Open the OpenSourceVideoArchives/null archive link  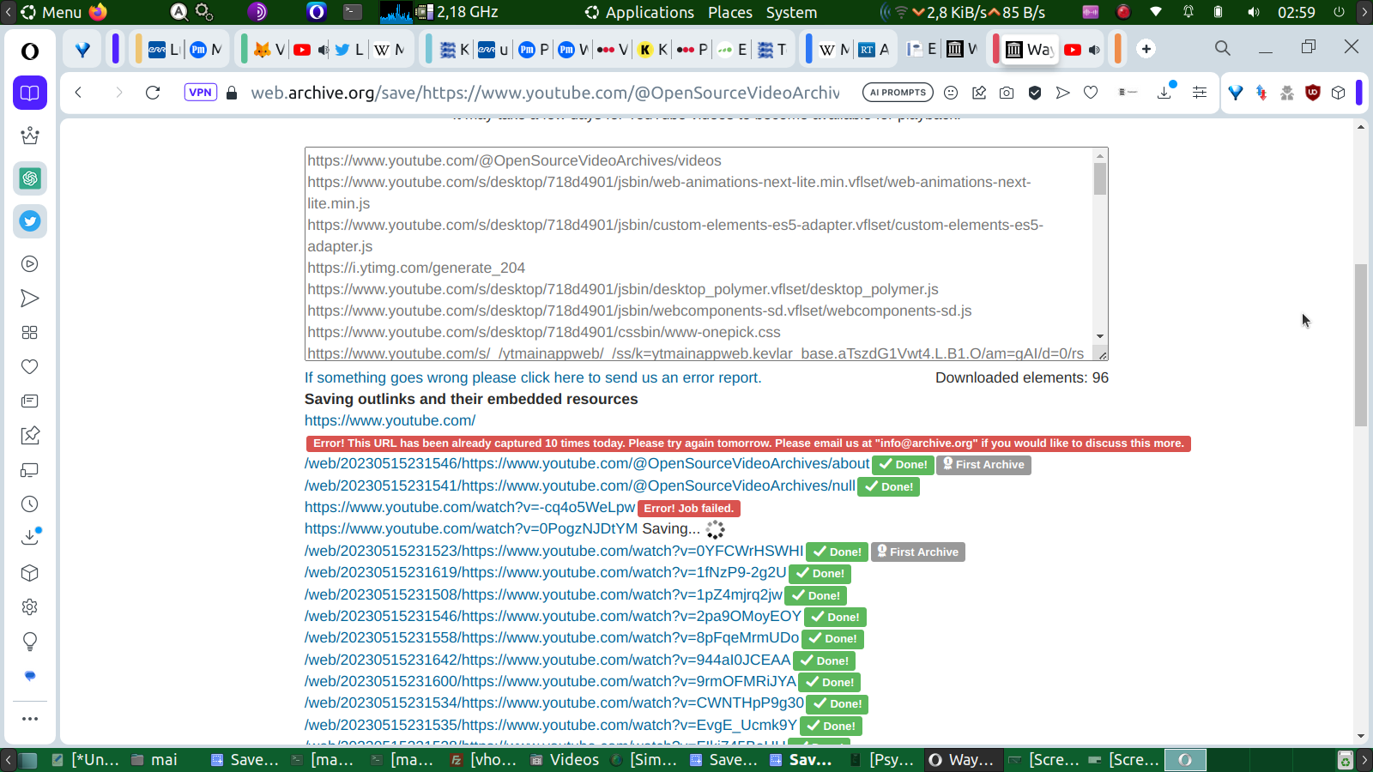pyautogui.click(x=580, y=486)
